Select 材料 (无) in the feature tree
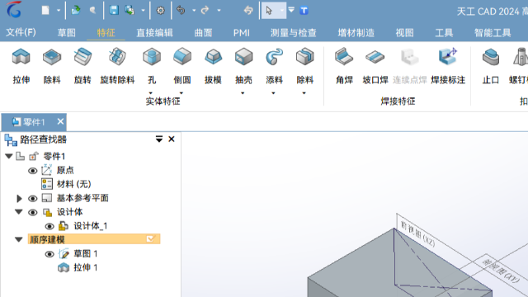Screen dimensions: 528x297 point(73,184)
